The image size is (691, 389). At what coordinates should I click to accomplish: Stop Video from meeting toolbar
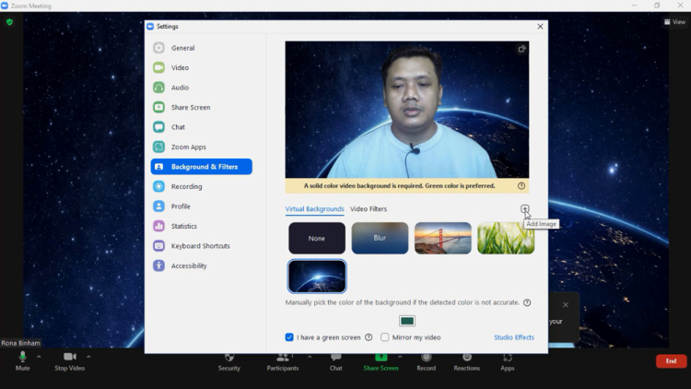click(x=70, y=361)
